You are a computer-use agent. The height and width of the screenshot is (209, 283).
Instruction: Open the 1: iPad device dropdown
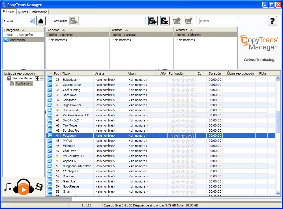pos(32,21)
